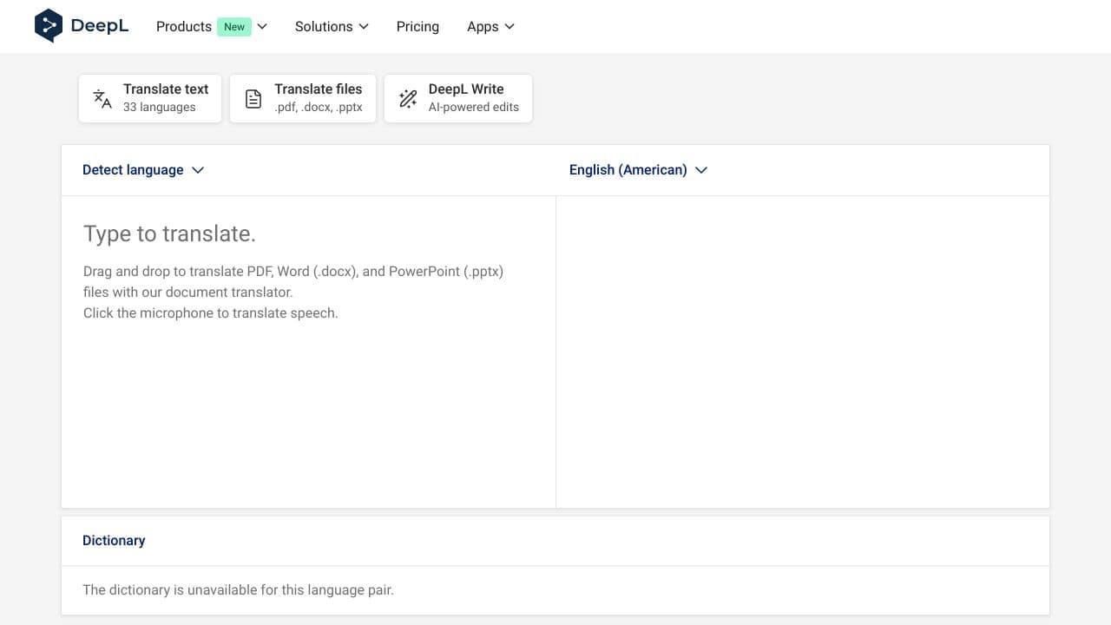
Task: Open the Solutions menu
Action: 332,26
